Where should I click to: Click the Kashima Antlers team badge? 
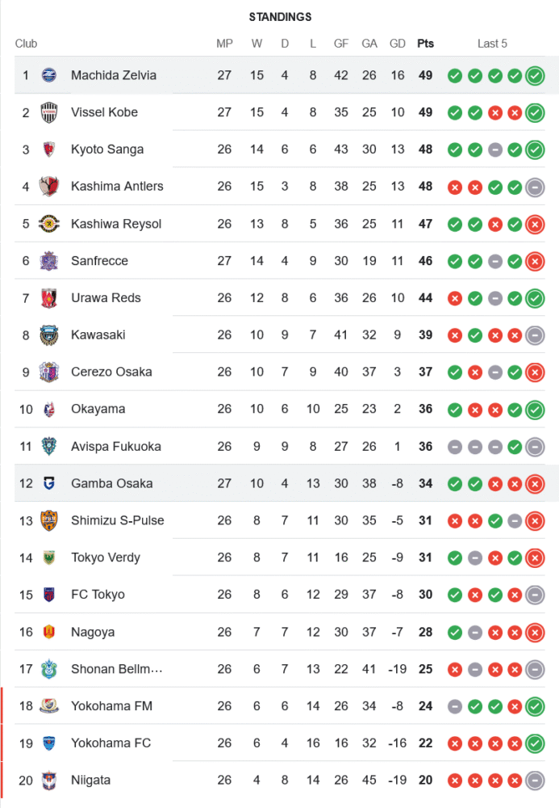click(49, 187)
